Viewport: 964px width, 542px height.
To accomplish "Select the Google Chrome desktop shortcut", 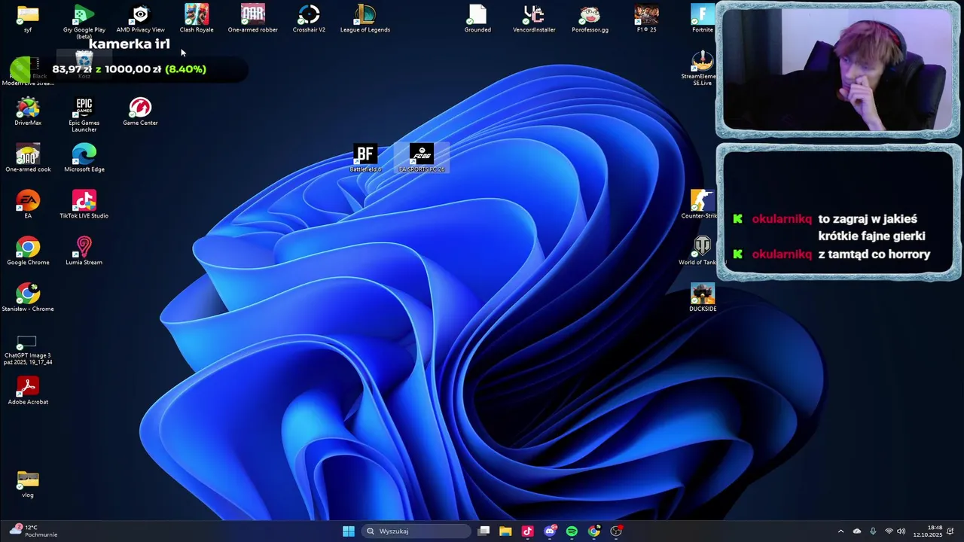I will tap(28, 251).
